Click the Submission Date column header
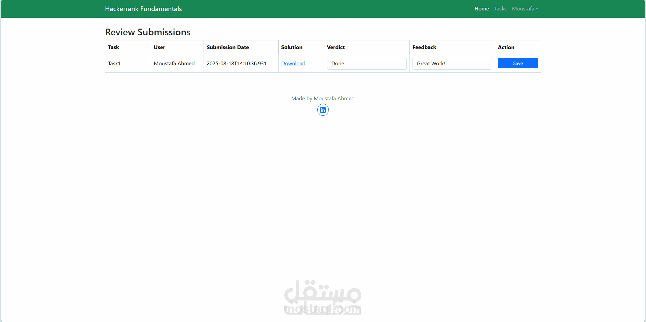Screen dimensions: 646x322 pyautogui.click(x=241, y=47)
